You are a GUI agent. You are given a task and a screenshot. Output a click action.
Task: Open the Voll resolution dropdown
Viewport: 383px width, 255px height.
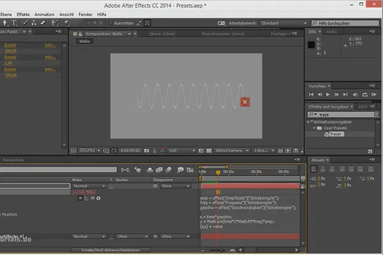tap(181, 150)
